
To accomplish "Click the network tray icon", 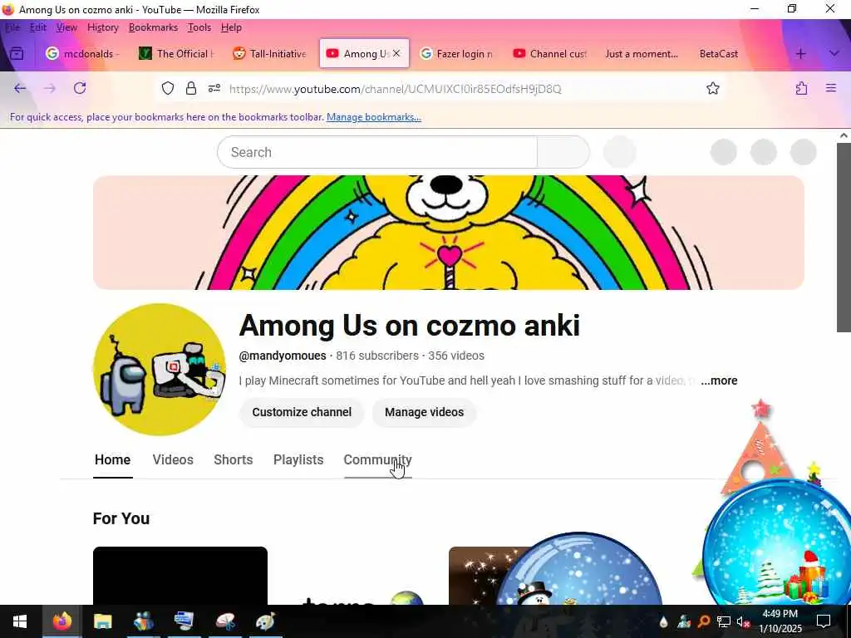I will coord(724,621).
